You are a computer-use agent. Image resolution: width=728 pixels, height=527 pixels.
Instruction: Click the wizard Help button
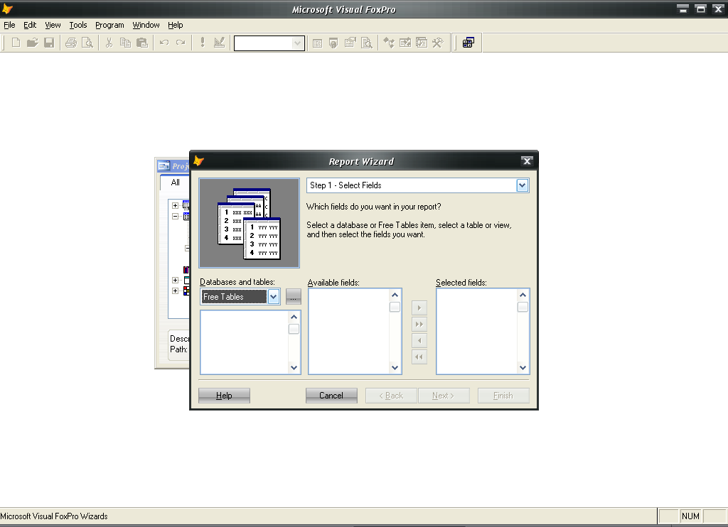224,396
